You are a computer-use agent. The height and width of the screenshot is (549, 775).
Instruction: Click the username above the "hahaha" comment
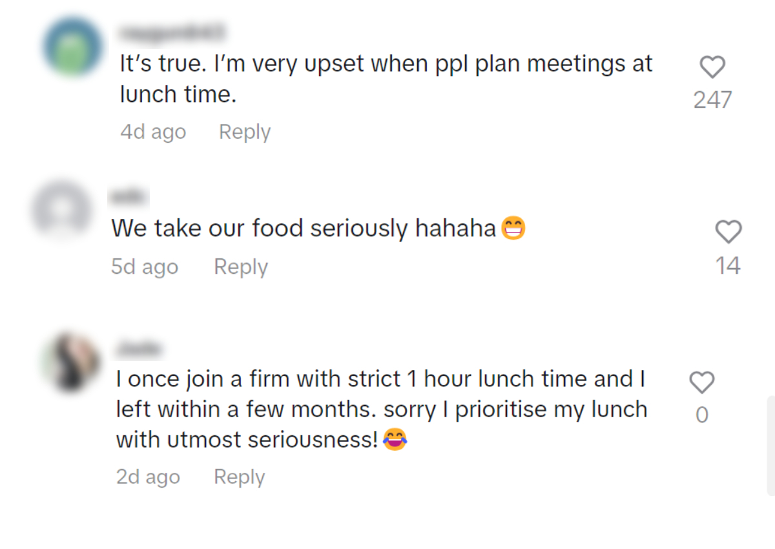click(130, 194)
